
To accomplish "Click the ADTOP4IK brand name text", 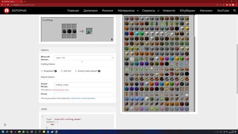I will 19,11.
